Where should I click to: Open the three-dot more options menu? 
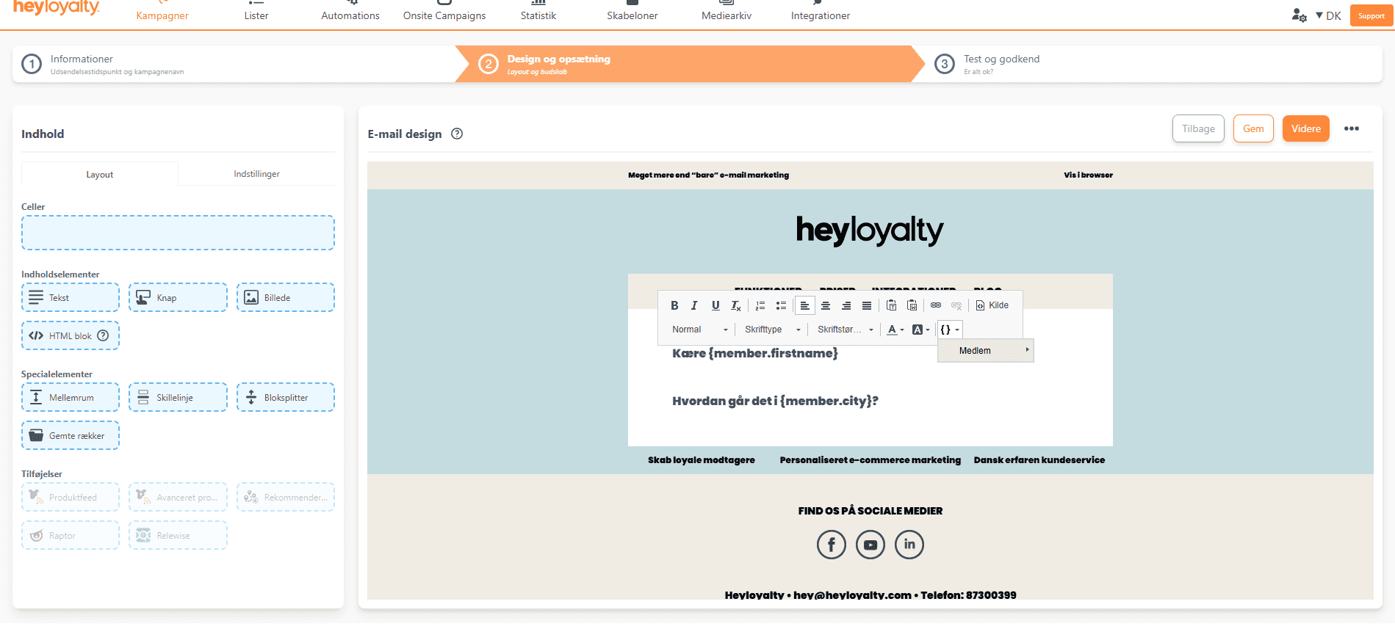pyautogui.click(x=1351, y=128)
